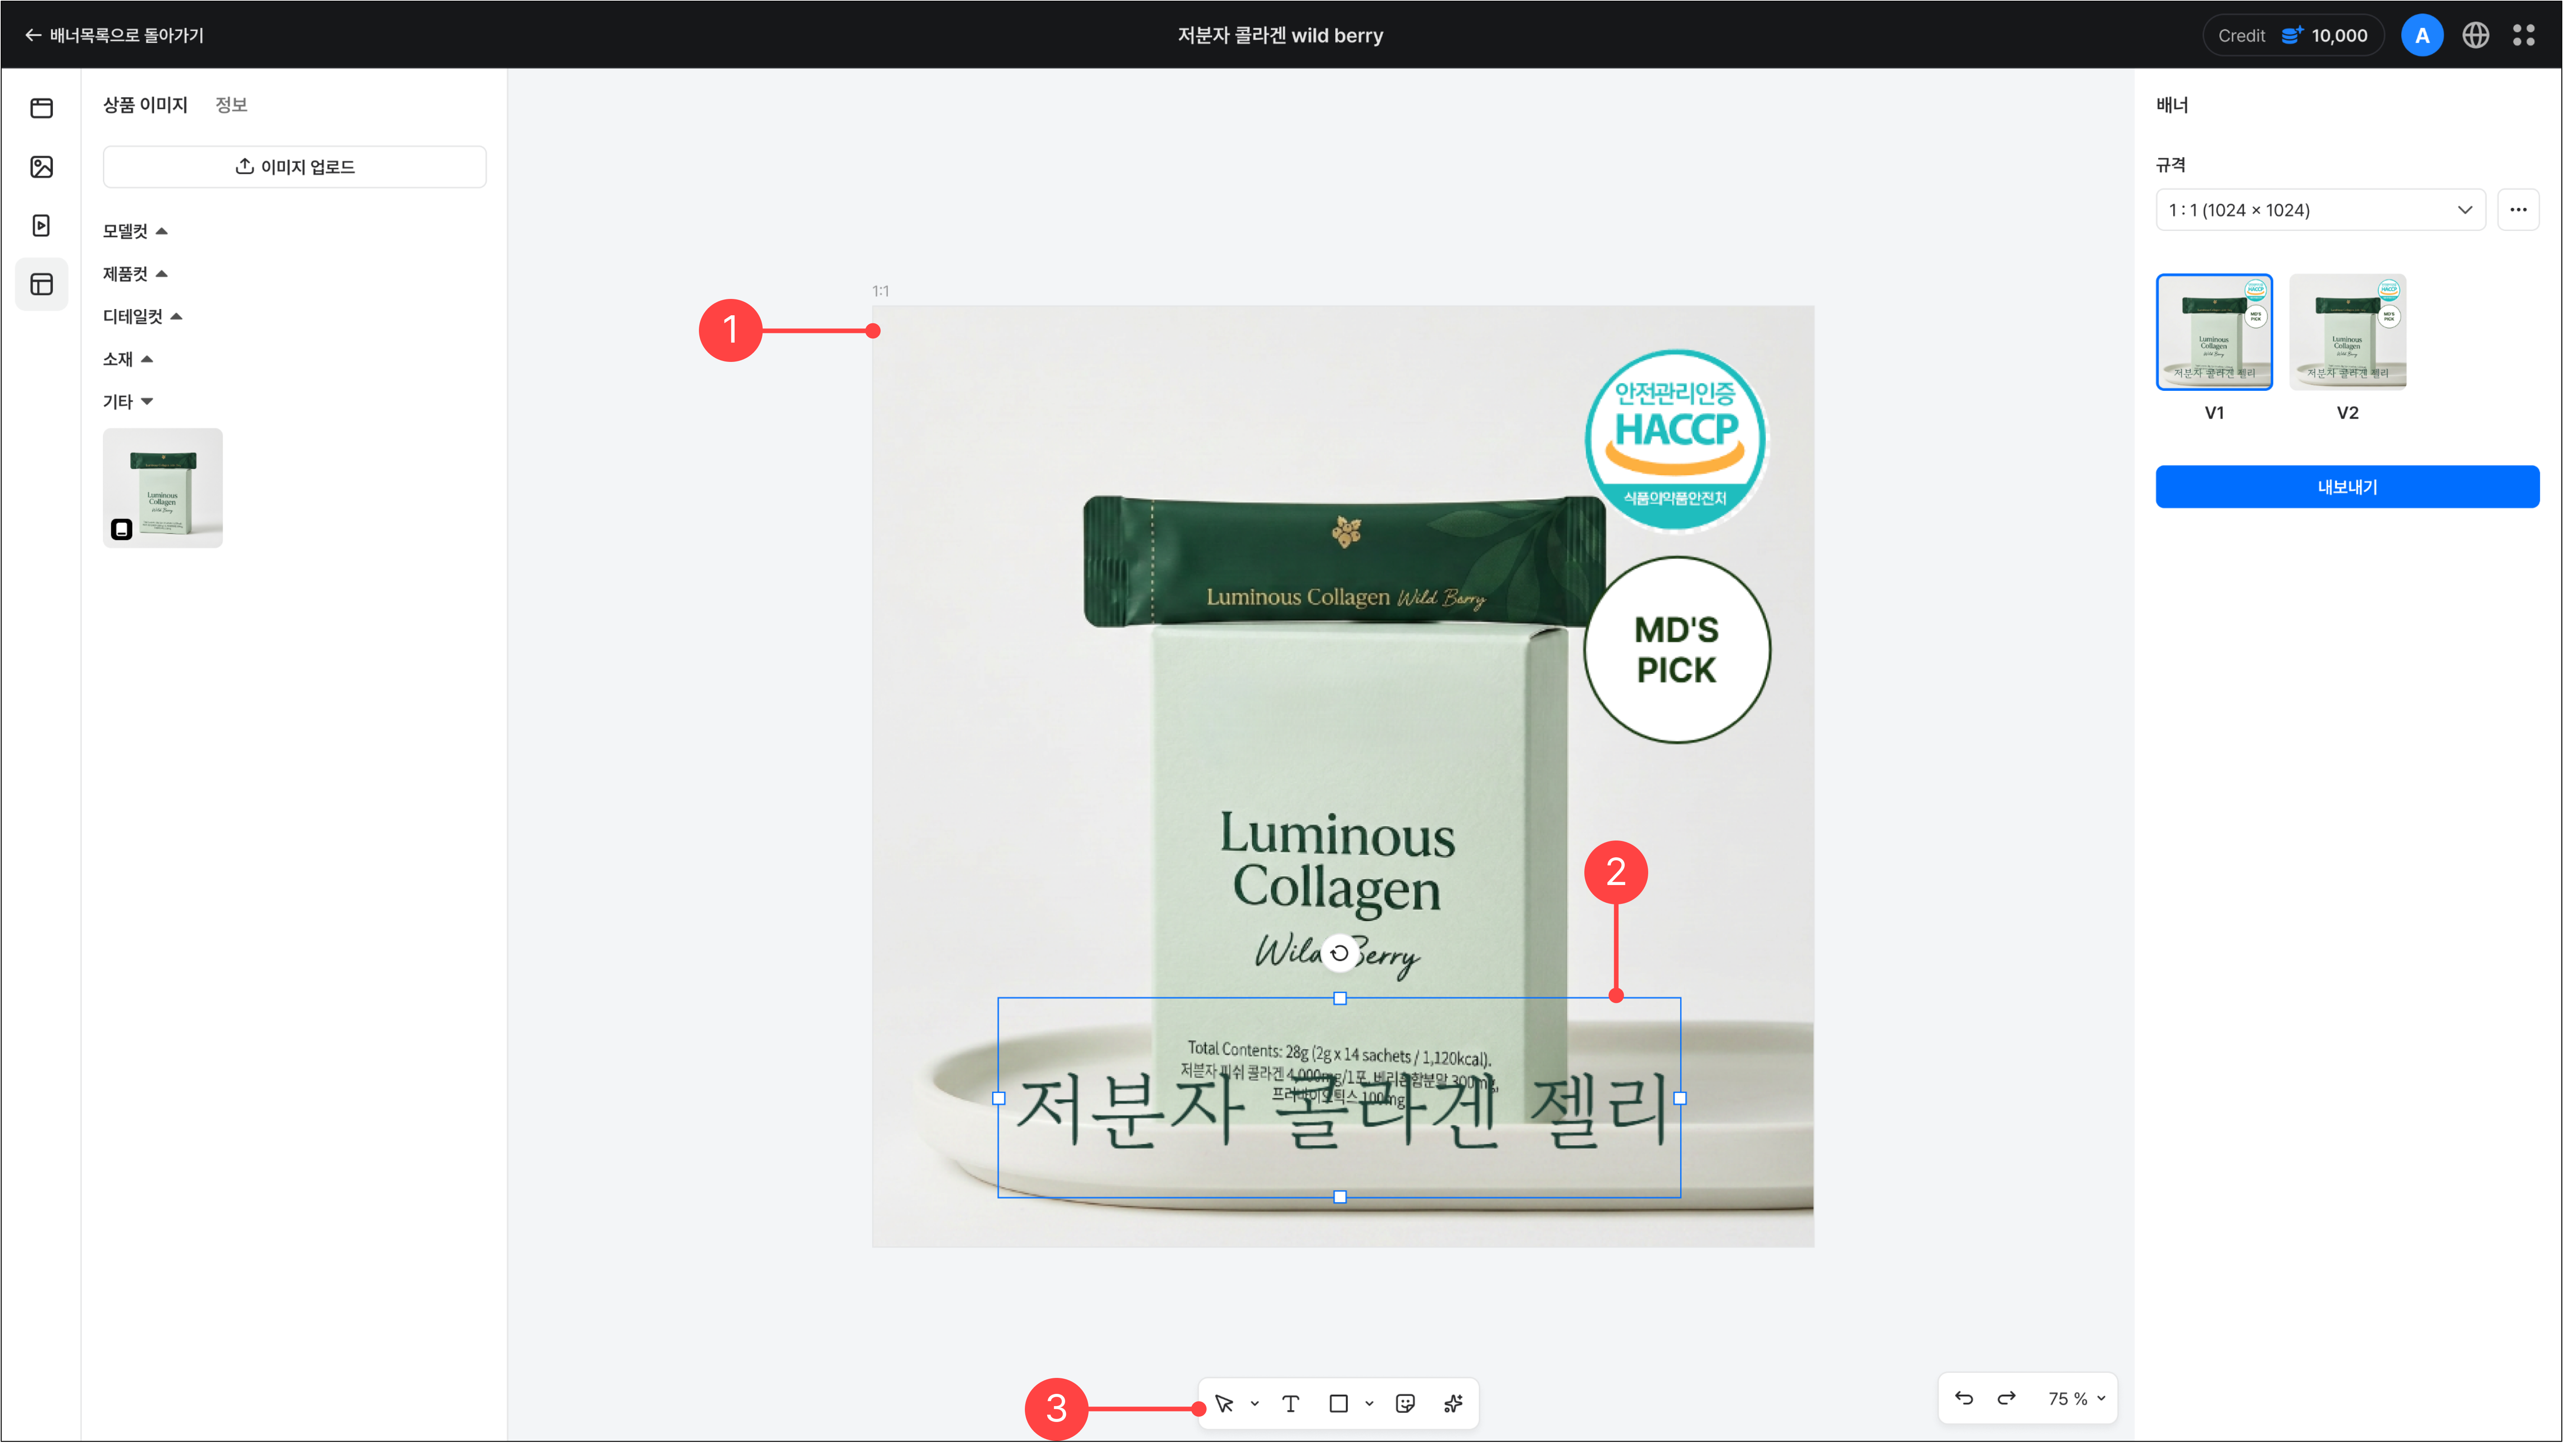This screenshot has width=2563, height=1456.
Task: Select the Text tool
Action: (1290, 1404)
